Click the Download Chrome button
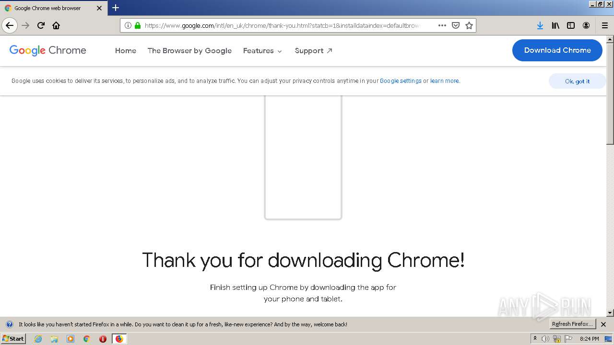 557,50
